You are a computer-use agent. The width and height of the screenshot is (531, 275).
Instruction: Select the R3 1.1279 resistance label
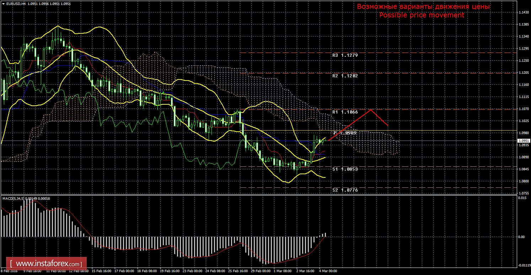coord(345,55)
